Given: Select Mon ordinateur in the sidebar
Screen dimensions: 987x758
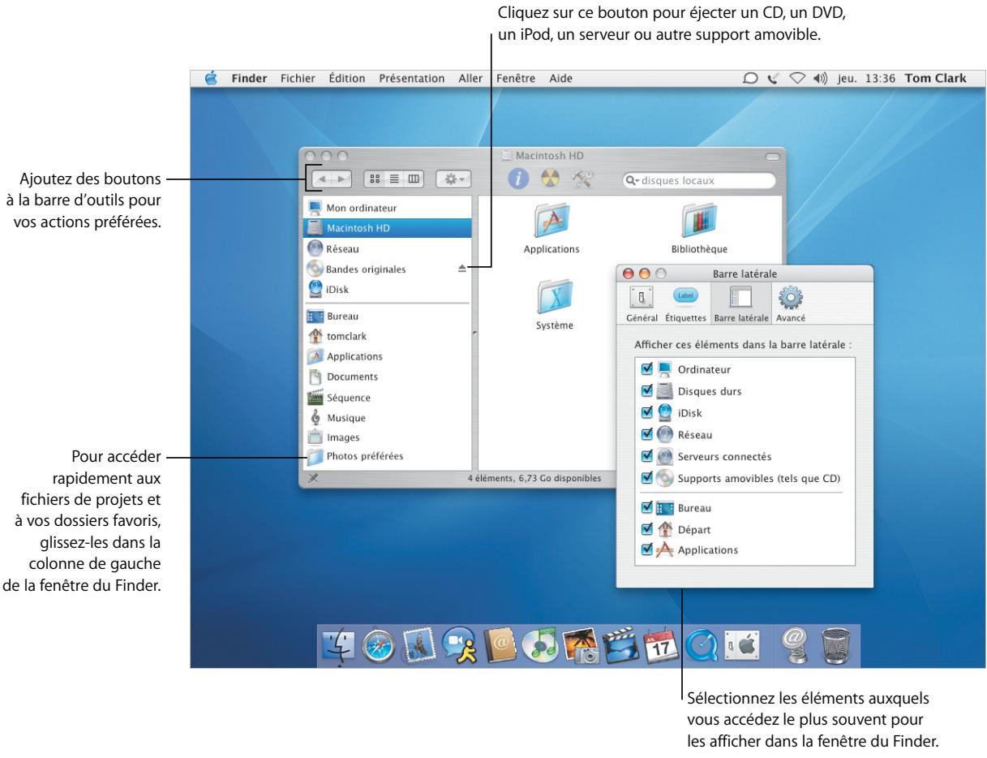Looking at the screenshot, I should pyautogui.click(x=386, y=208).
